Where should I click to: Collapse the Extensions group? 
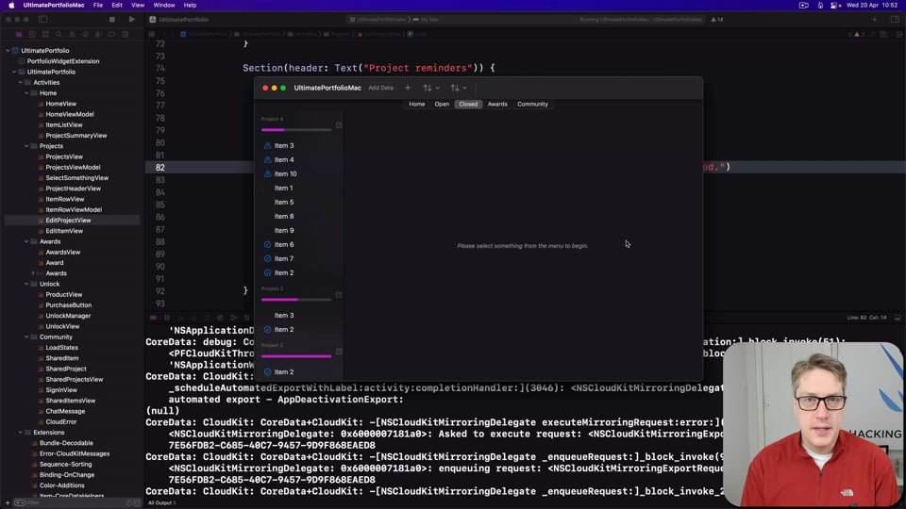[x=20, y=433]
